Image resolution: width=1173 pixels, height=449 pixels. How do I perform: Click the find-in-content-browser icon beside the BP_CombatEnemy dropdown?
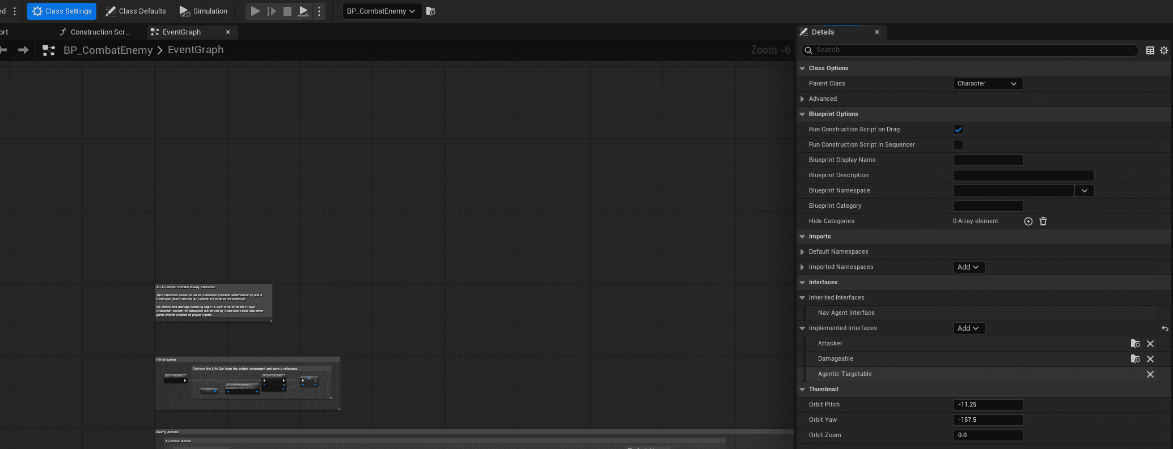[431, 11]
